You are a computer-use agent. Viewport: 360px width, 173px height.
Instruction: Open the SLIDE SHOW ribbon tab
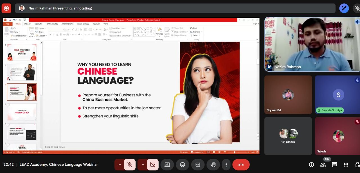tap(83, 24)
